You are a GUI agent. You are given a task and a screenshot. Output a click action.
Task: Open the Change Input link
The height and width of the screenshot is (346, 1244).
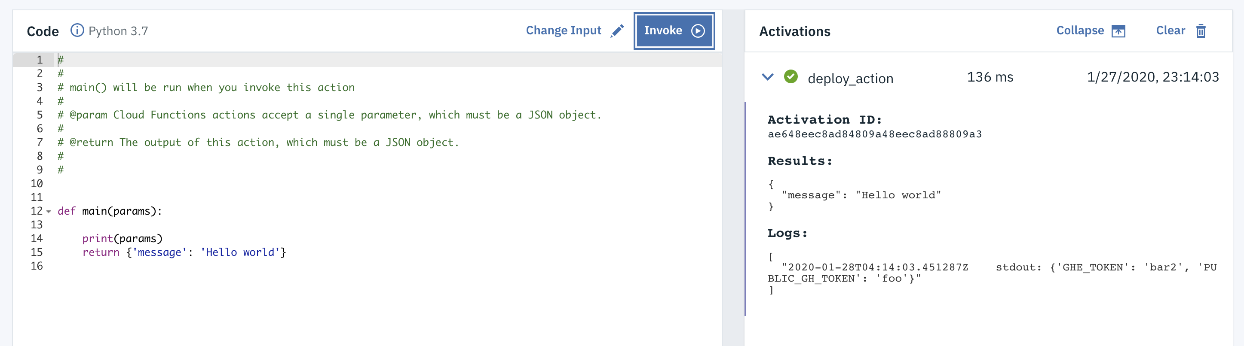pos(564,30)
